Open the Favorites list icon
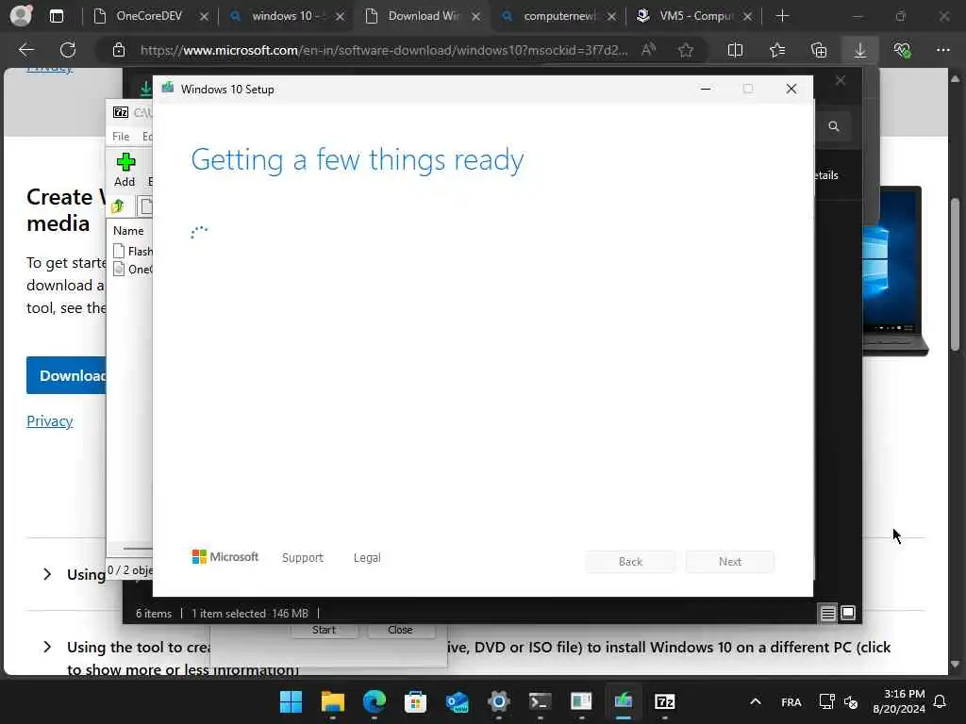The image size is (966, 724). [777, 51]
